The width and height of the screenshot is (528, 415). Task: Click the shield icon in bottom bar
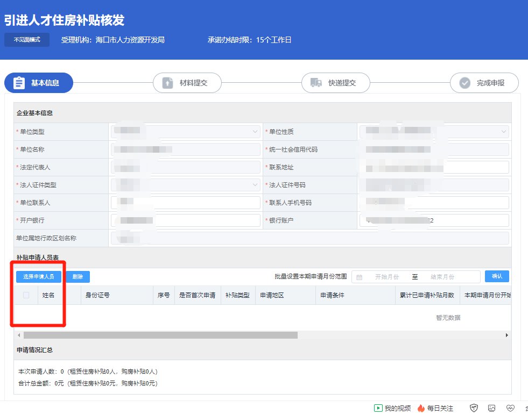click(x=474, y=408)
